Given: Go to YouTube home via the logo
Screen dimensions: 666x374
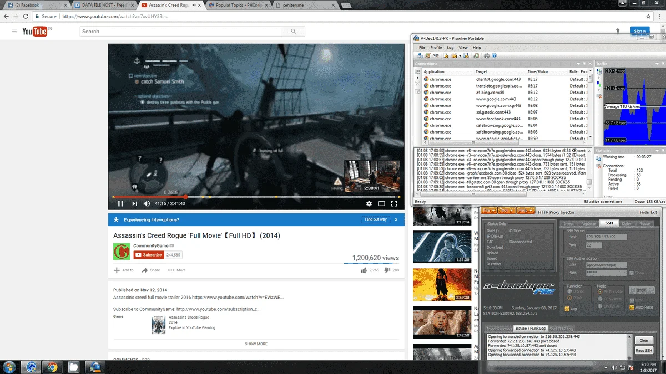Looking at the screenshot, I should click(x=34, y=32).
